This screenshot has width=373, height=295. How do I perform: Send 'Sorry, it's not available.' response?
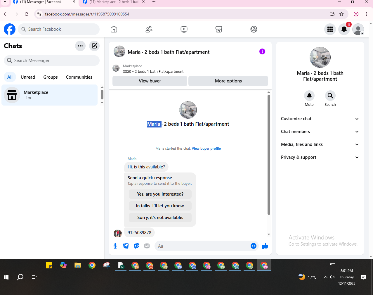pyautogui.click(x=160, y=218)
